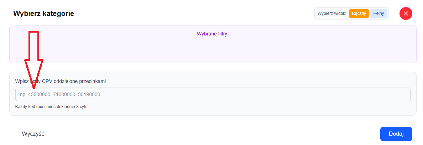Close the category dialog with red X
Viewport: 423px width, 145px height.
coord(406,13)
